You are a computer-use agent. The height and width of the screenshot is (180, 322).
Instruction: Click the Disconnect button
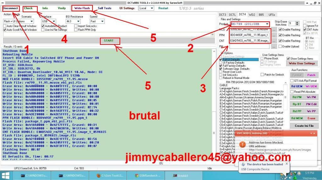(x=10, y=8)
